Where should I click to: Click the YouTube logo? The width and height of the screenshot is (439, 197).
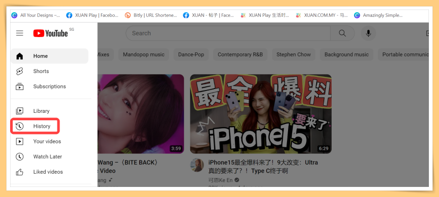coord(50,33)
